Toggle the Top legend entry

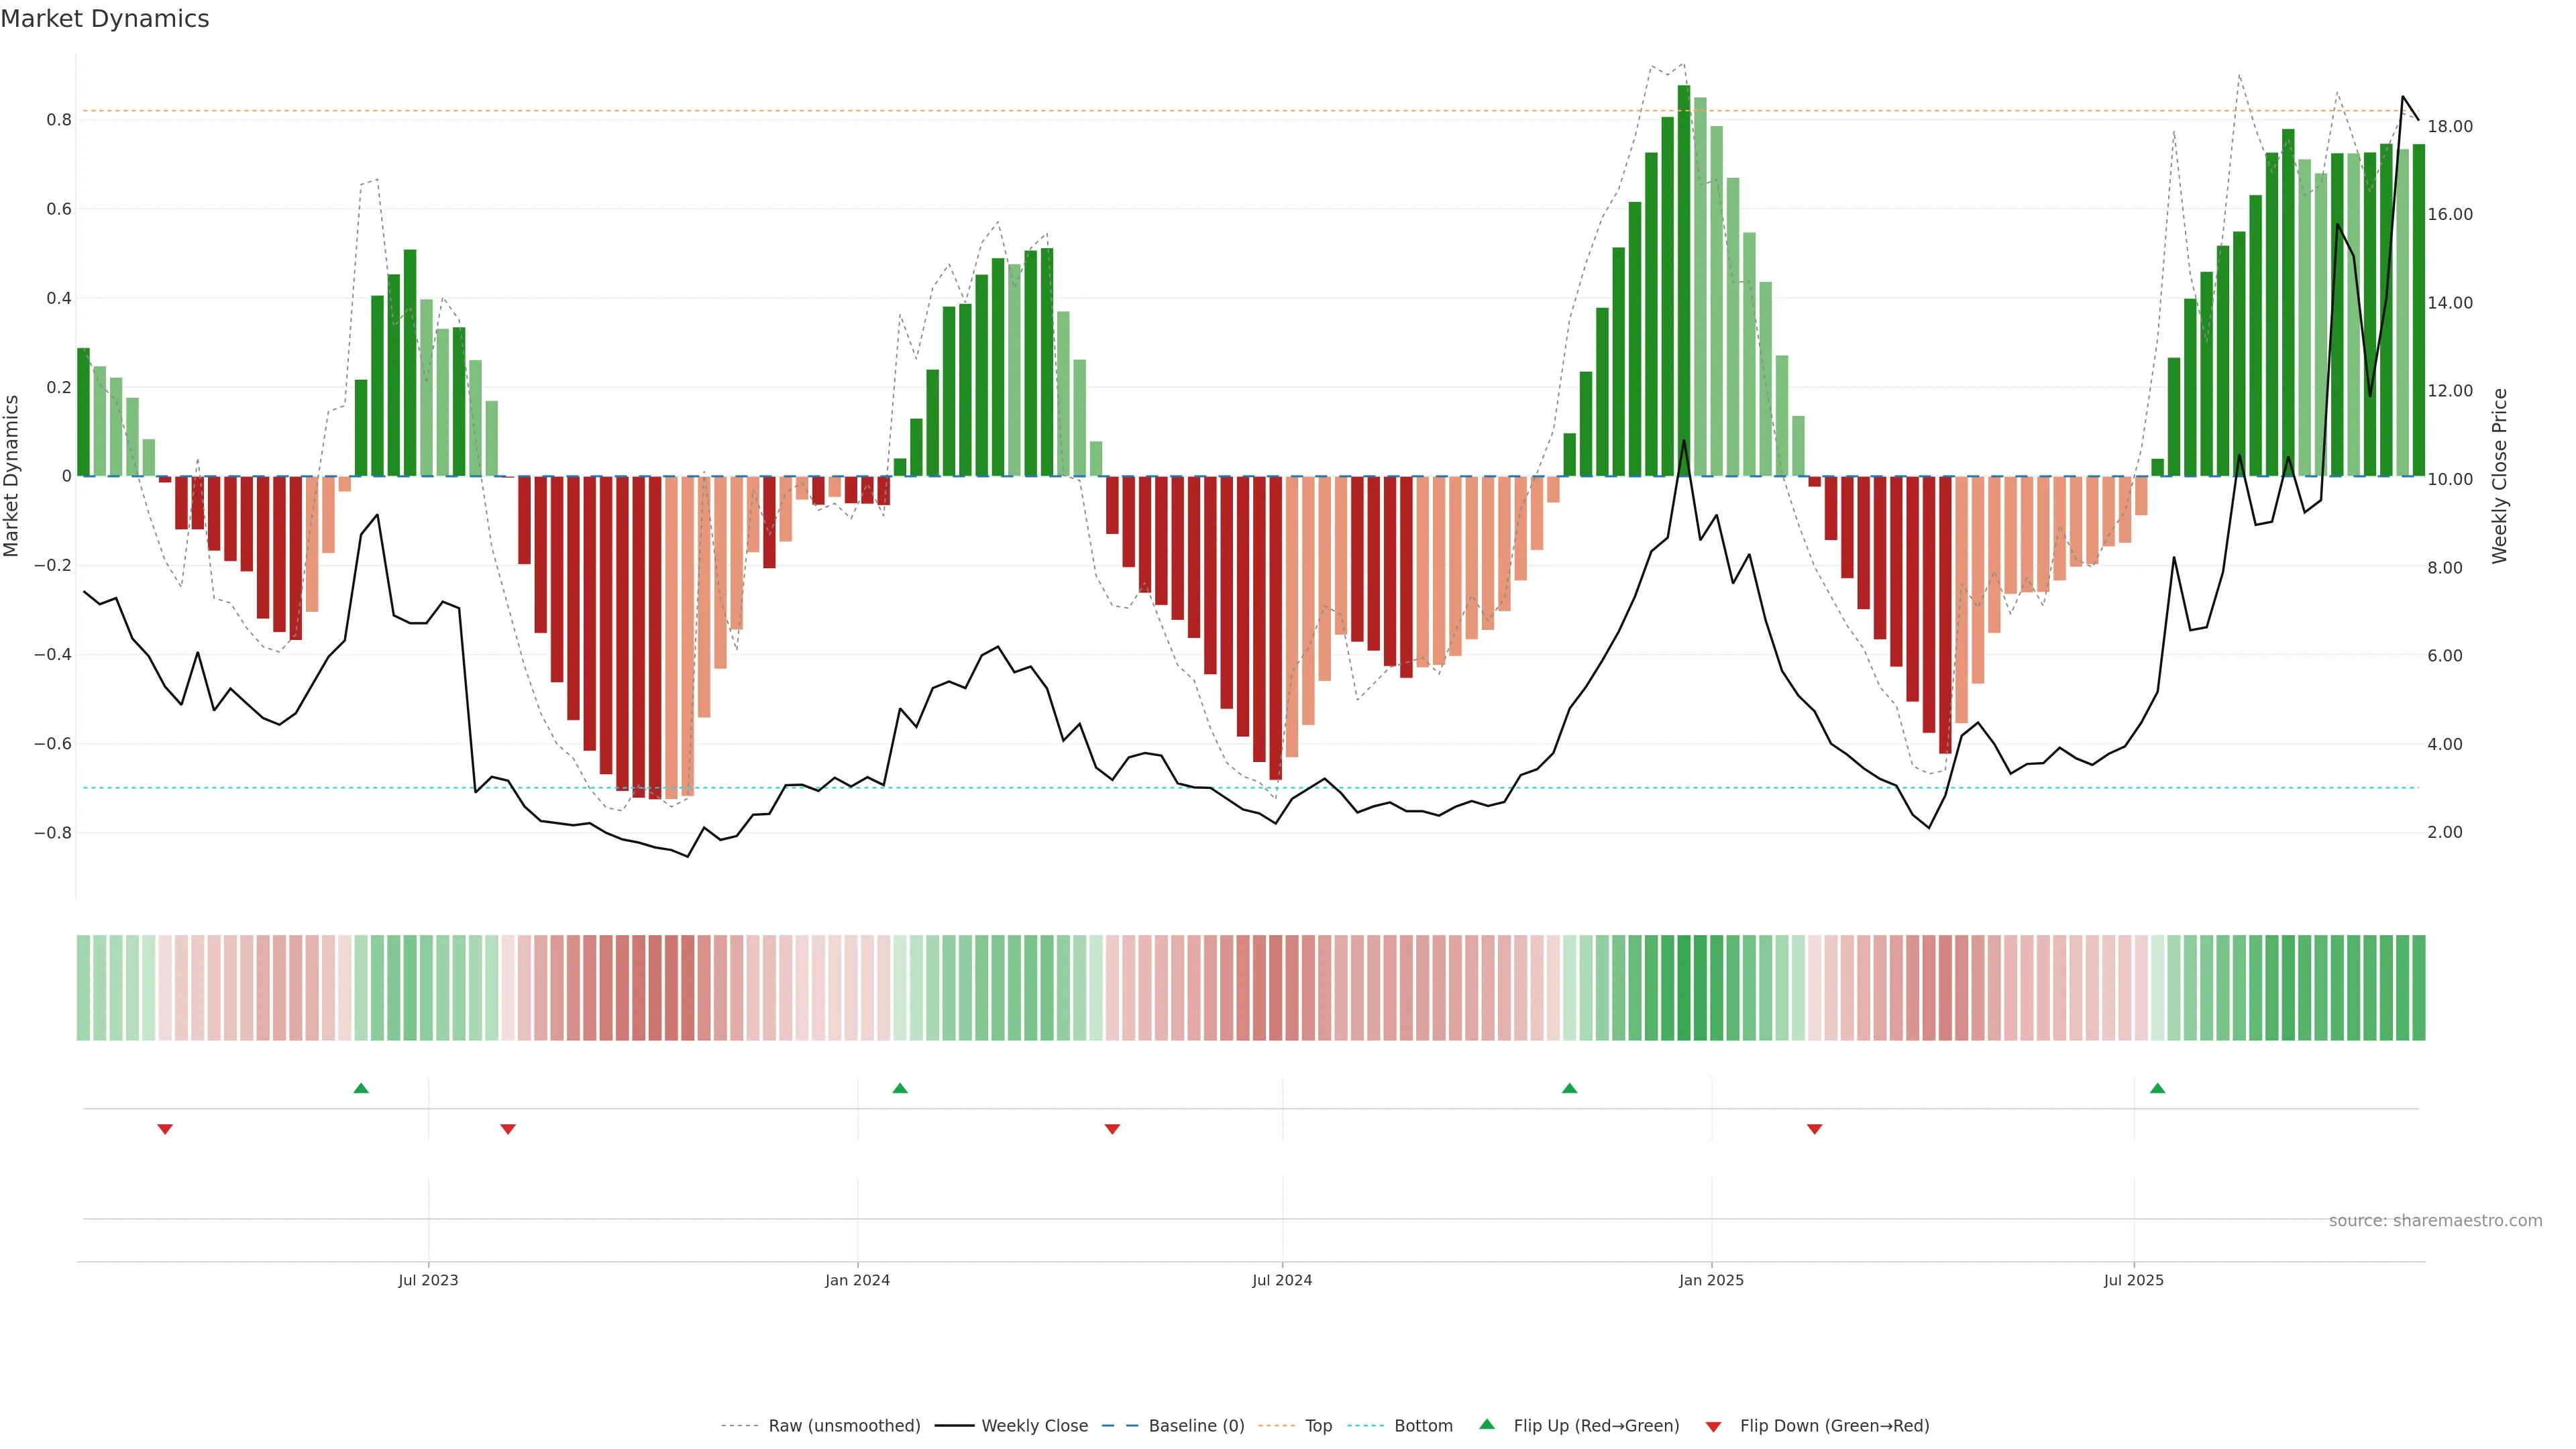tap(1318, 1425)
